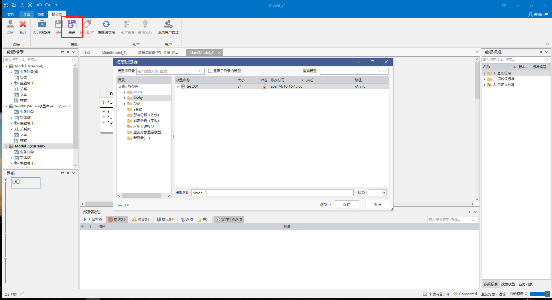
Task: Click 开始检查 play icon
Action: tap(85, 219)
